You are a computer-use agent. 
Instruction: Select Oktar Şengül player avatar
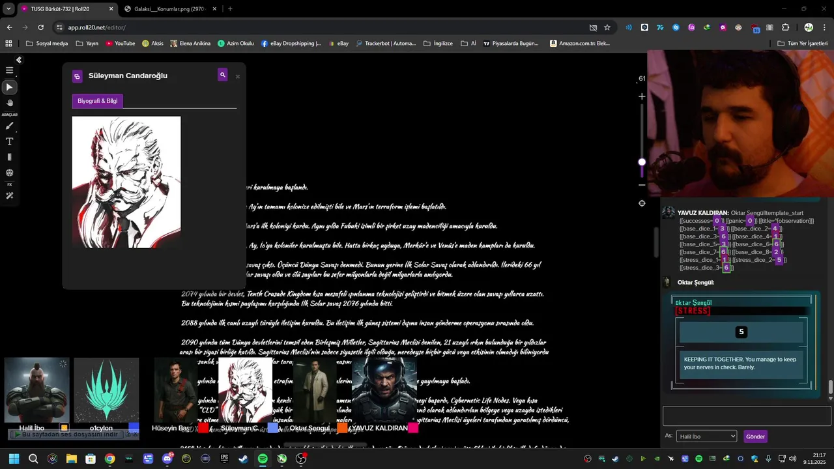coord(314,390)
